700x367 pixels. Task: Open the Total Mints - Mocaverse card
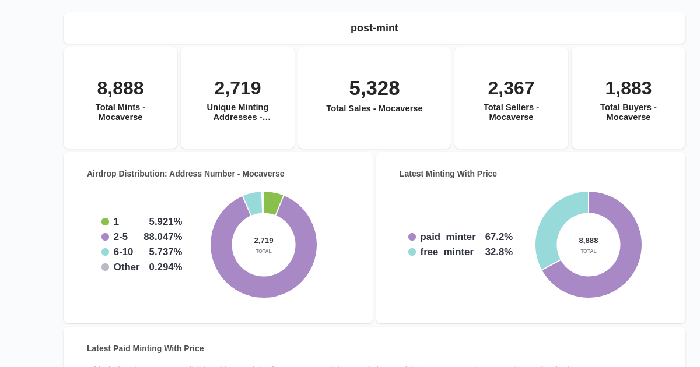tap(120, 97)
